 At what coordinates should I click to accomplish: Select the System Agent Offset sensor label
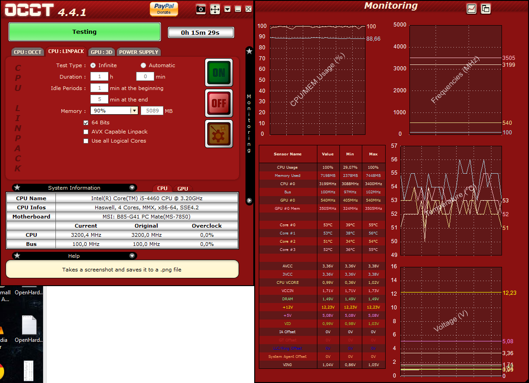click(288, 357)
